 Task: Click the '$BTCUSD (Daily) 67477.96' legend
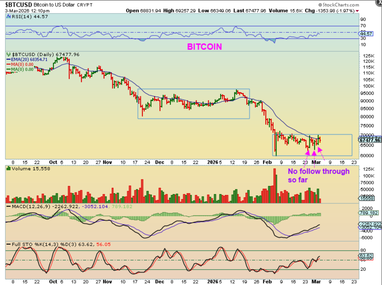pos(43,54)
